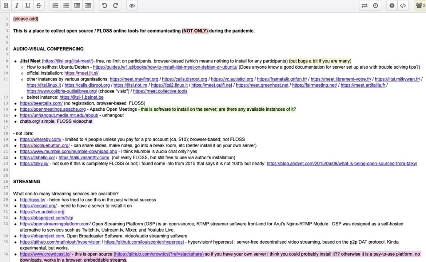Open the share and embed code panel
The width and height of the screenshot is (426, 262).
403,5
